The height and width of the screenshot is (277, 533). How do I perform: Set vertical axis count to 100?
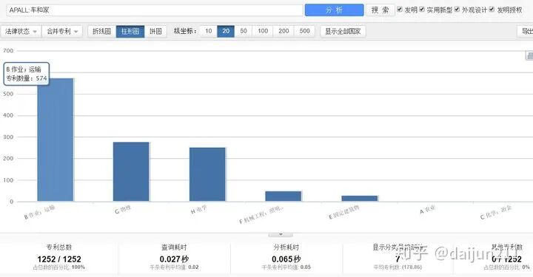263,31
